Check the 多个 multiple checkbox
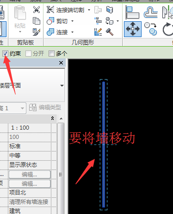 51,54
